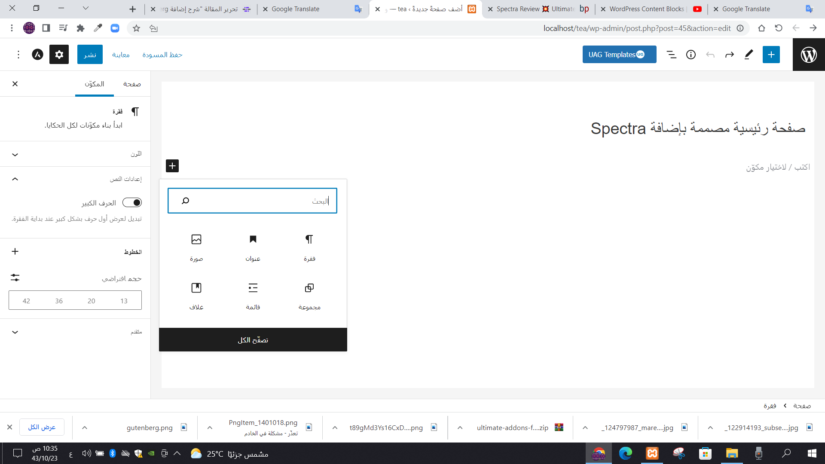The height and width of the screenshot is (464, 825).
Task: Open options arrow for PngItem_1401018.png download
Action: (x=210, y=427)
